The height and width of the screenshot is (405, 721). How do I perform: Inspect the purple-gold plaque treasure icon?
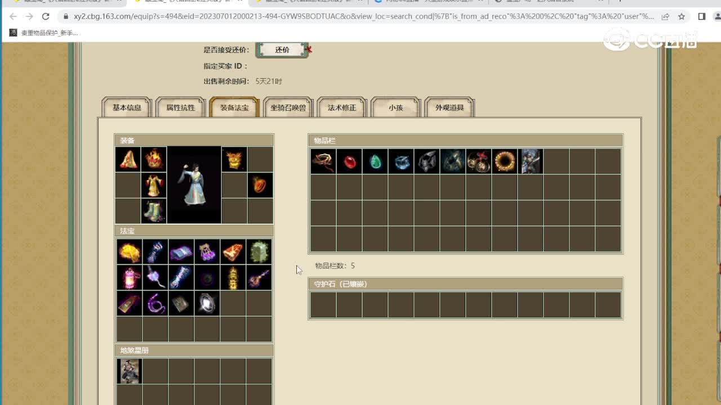click(x=129, y=303)
